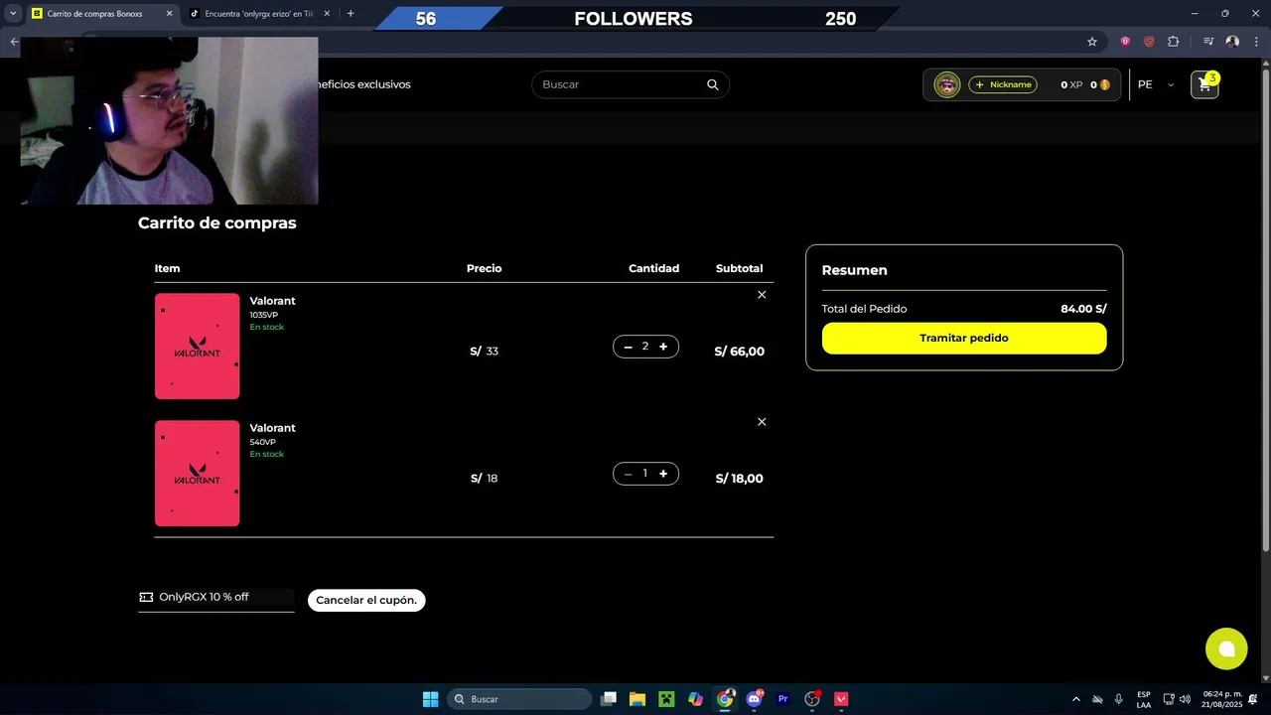The width and height of the screenshot is (1271, 715).
Task: Click the S/ 66,00 subtotal
Action: pos(740,352)
